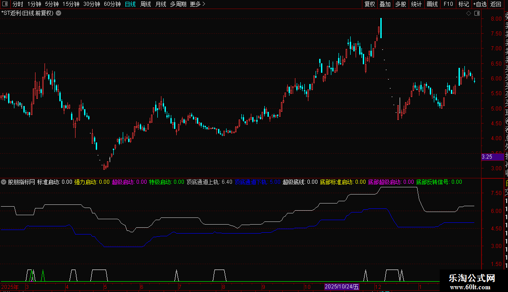Select the 15分钟 period
Screen dimensions: 508x292
(71, 4)
